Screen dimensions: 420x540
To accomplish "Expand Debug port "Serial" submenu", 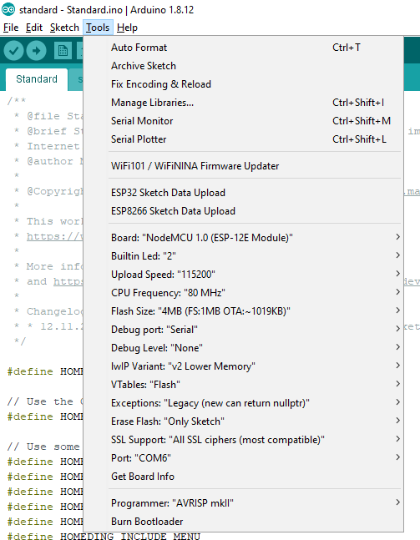I will pyautogui.click(x=243, y=330).
